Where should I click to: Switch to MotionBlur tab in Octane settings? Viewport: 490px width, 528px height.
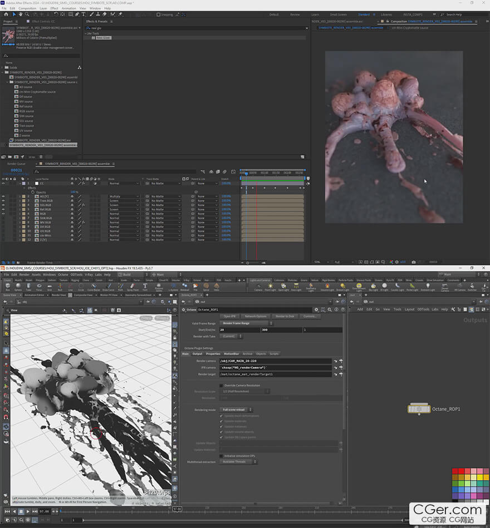coord(231,354)
